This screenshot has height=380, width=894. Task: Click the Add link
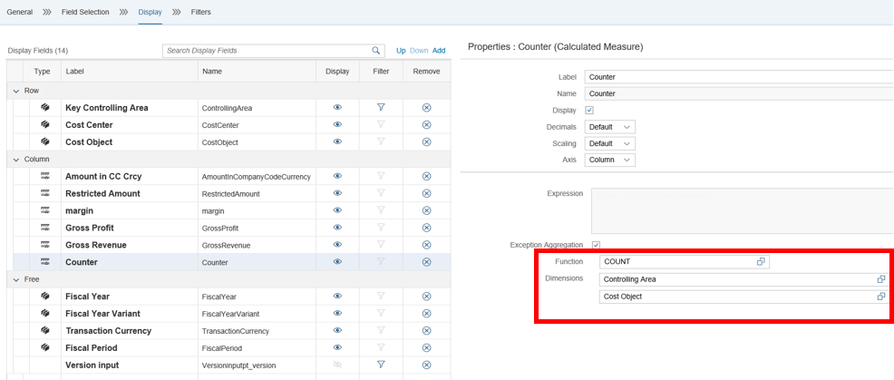click(x=439, y=51)
